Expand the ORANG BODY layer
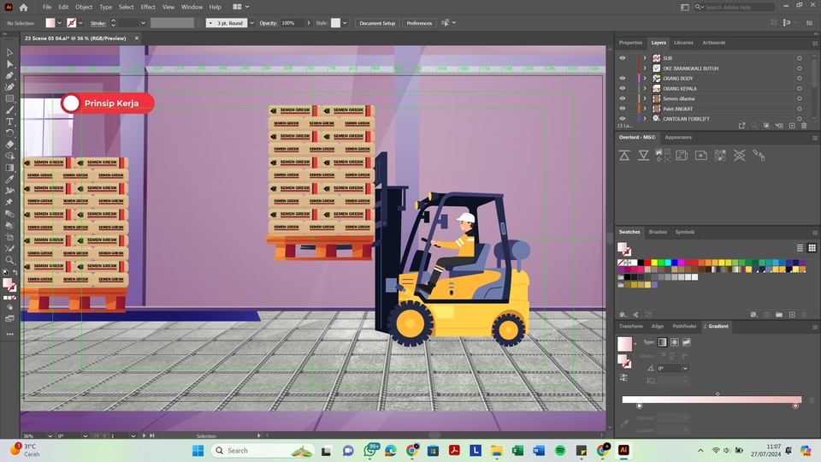 point(645,78)
